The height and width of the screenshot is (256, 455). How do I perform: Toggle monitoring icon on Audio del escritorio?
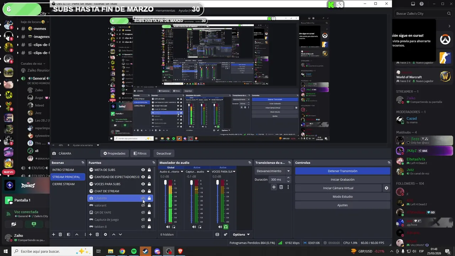click(174, 227)
